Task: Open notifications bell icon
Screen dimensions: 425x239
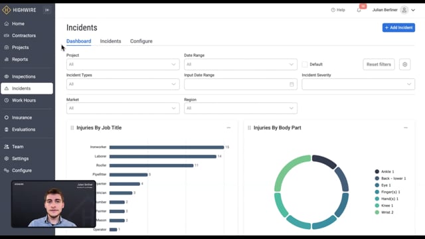Action: coord(359,11)
